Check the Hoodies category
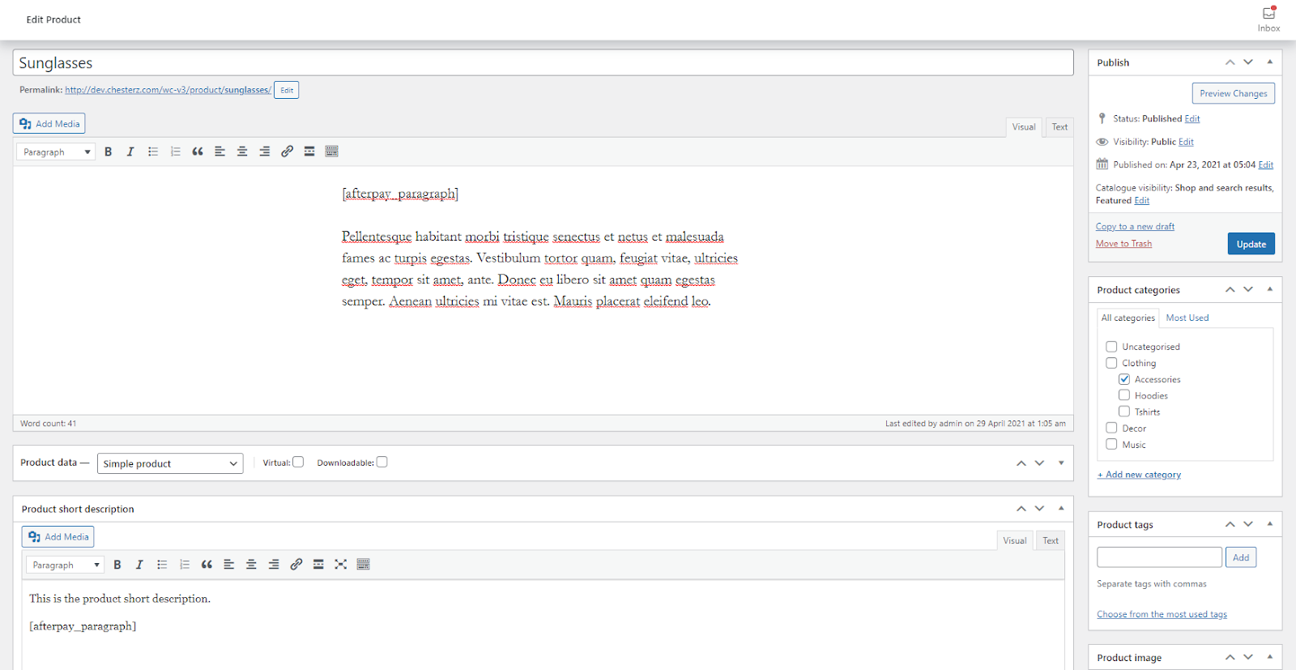Viewport: 1296px width, 670px height. pyautogui.click(x=1124, y=395)
